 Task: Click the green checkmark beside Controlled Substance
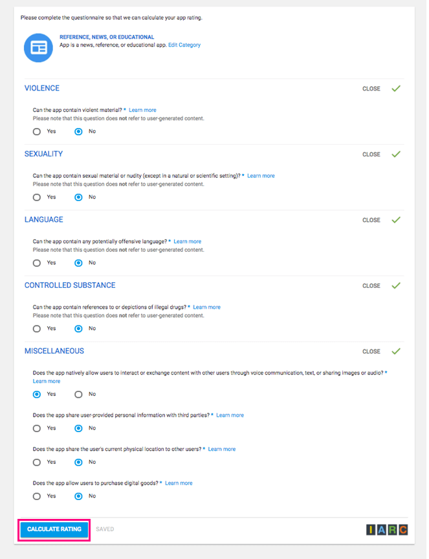coord(396,285)
